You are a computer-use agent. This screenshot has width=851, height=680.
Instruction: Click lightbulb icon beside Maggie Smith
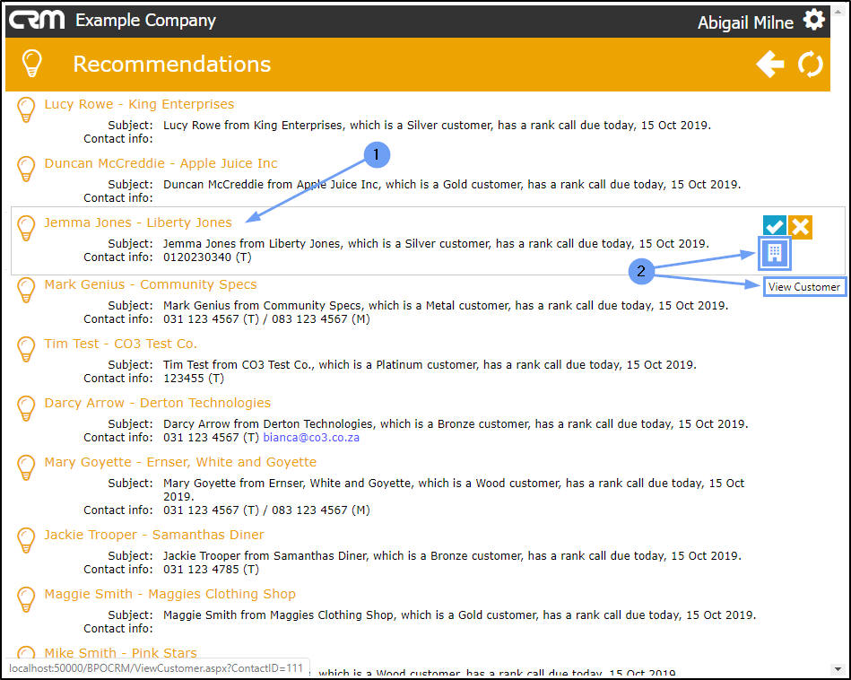(26, 599)
